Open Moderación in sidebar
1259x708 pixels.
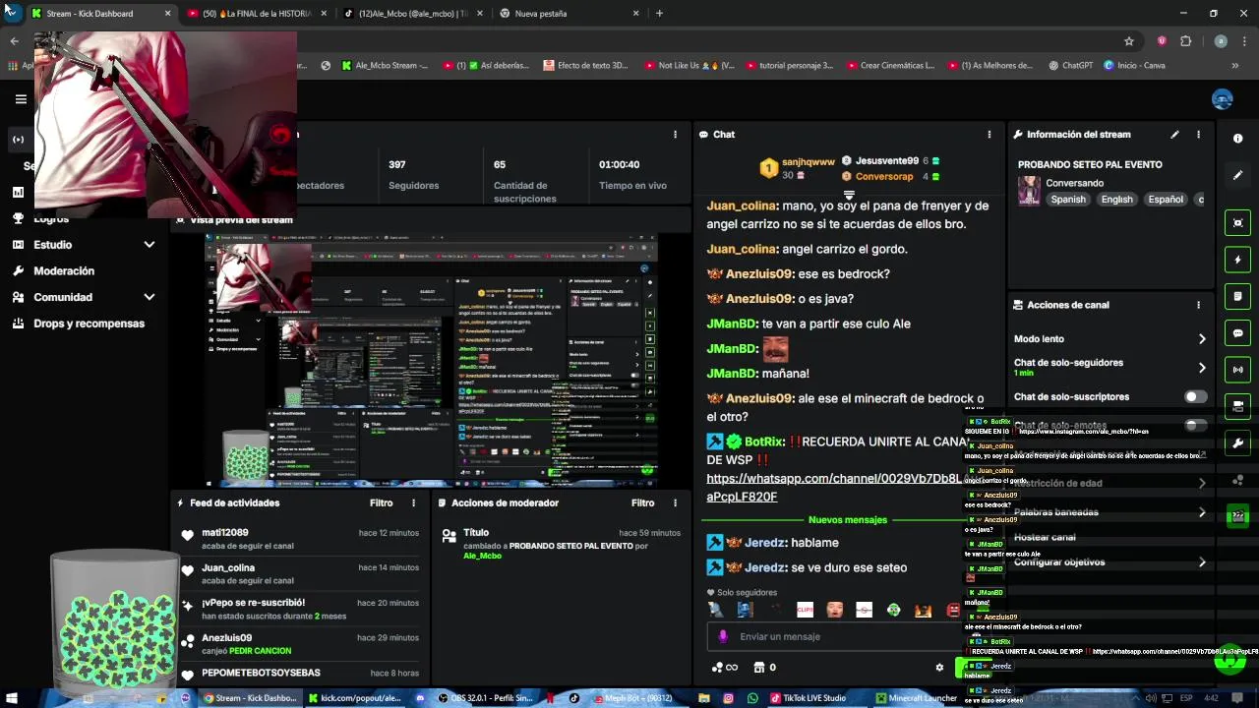tap(64, 270)
